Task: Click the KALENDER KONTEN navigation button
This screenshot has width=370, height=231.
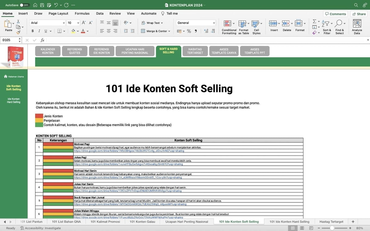Action: (x=48, y=51)
